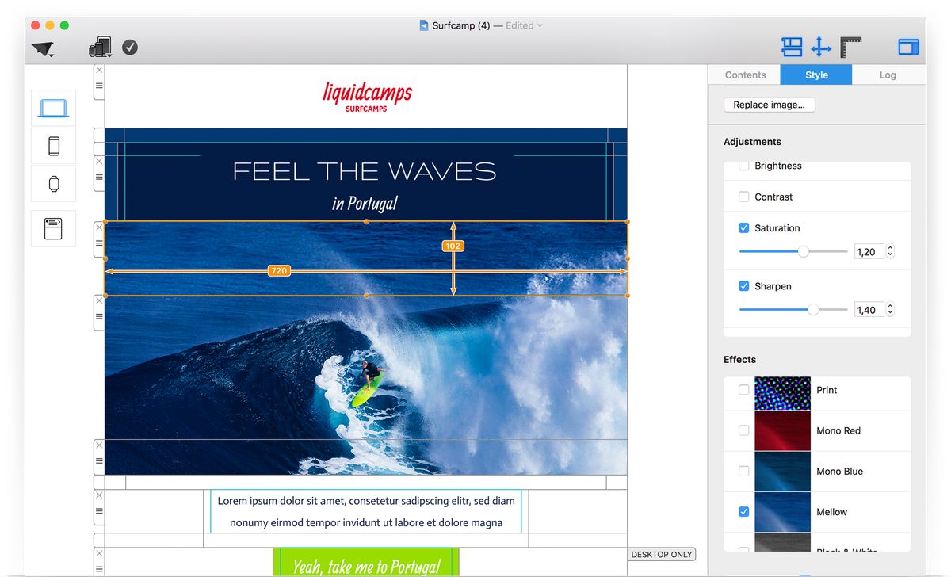
Task: Select the smartwatch device layout in sidebar
Action: pos(53,183)
